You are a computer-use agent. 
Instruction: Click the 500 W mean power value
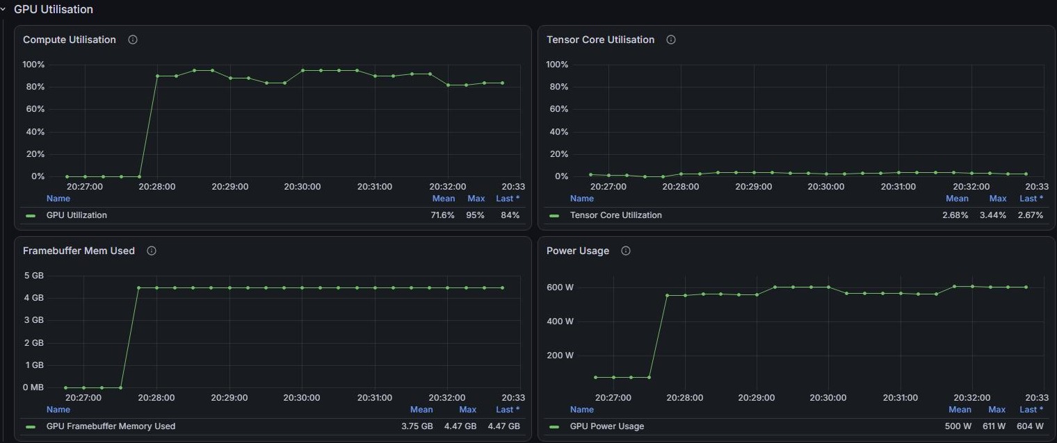pos(958,426)
